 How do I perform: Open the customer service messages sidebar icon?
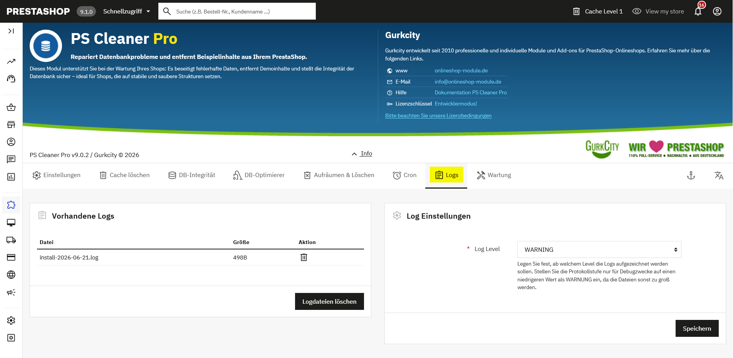tap(11, 159)
